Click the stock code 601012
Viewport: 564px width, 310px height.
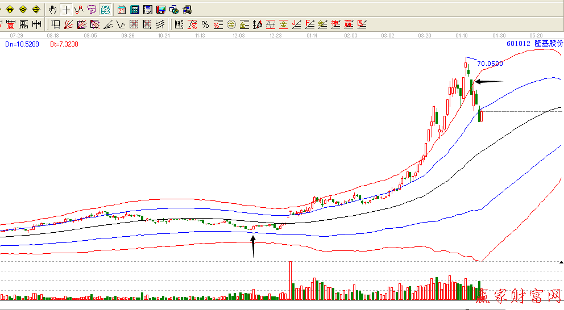(518, 43)
